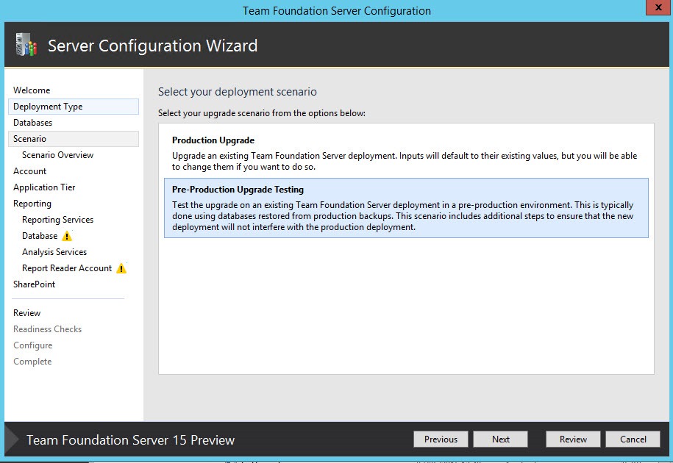The image size is (673, 463).
Task: Choose the Production Upgrade scenario
Action: coord(406,153)
